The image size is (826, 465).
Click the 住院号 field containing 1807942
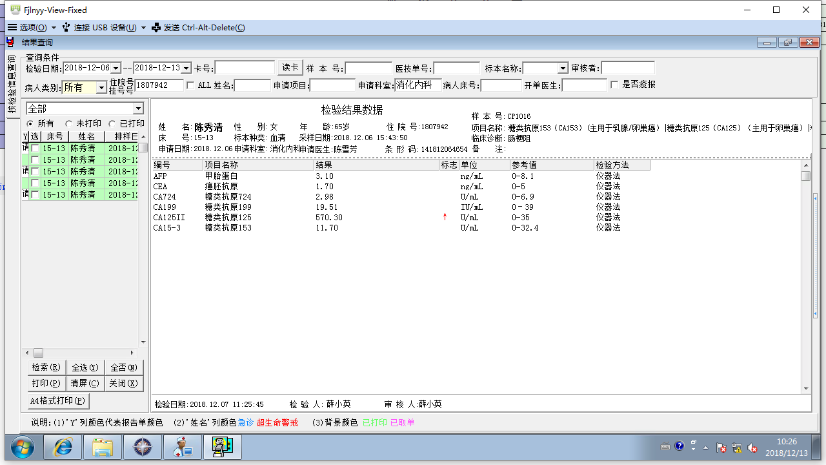click(x=159, y=85)
